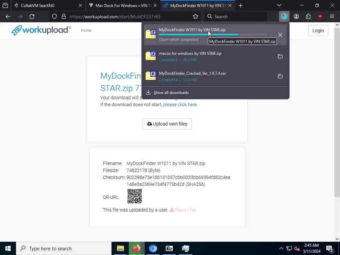The image size is (340, 255).
Task: Click Upload own files button
Action: (x=167, y=124)
